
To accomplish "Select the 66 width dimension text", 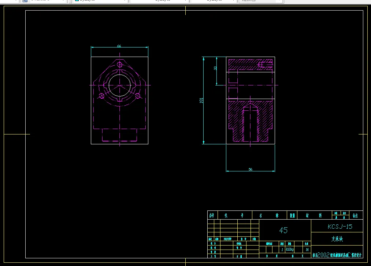I will 119,46.
